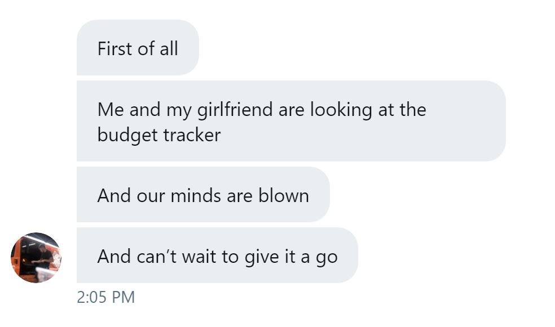This screenshot has width=555, height=327.
Task: Click the word "Me" starting second message
Action: coord(111,110)
